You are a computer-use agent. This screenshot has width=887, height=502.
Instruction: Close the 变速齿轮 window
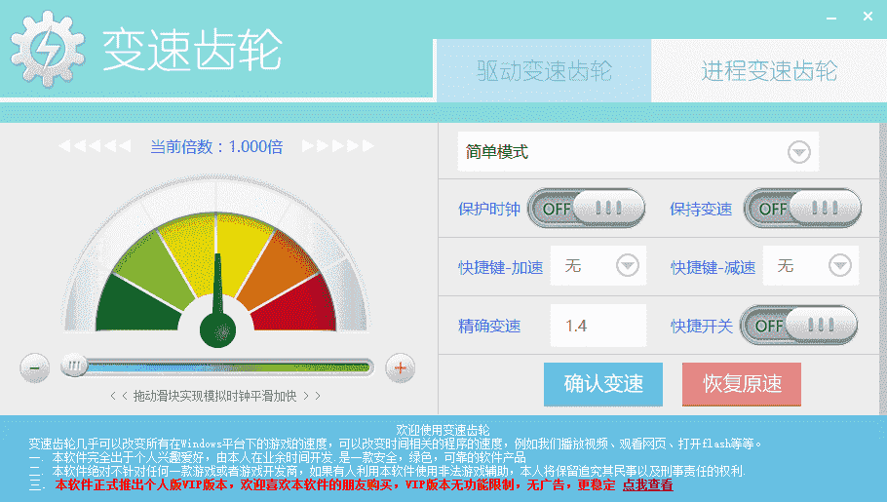[x=867, y=17]
